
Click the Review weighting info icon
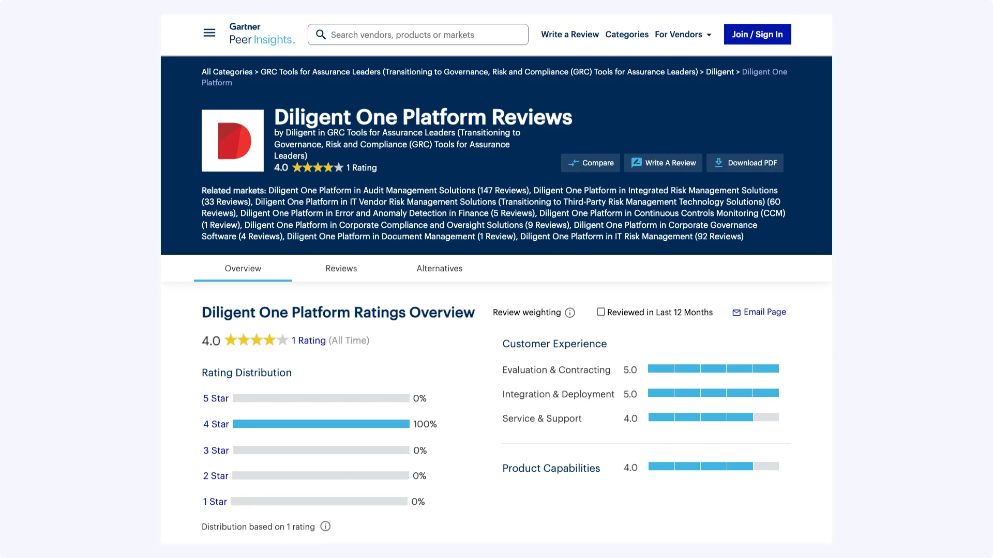(x=570, y=313)
